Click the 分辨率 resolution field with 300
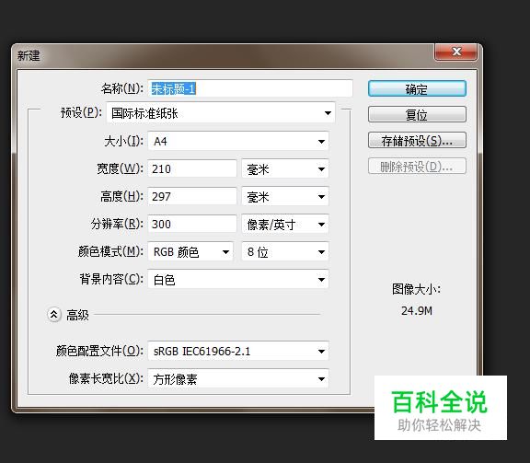The height and width of the screenshot is (463, 530). [192, 224]
